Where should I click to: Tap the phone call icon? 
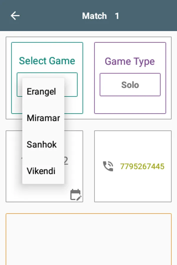(108, 166)
